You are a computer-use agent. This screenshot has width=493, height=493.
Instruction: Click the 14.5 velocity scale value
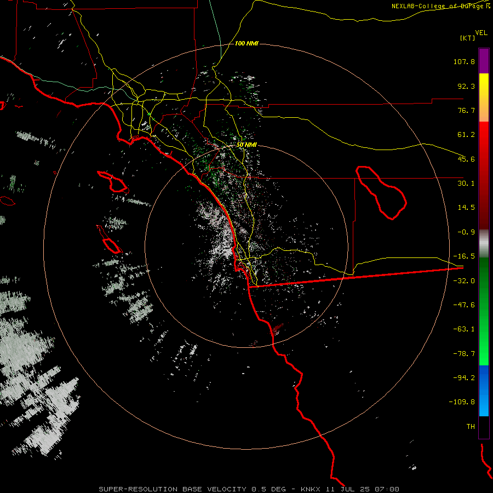click(x=466, y=208)
